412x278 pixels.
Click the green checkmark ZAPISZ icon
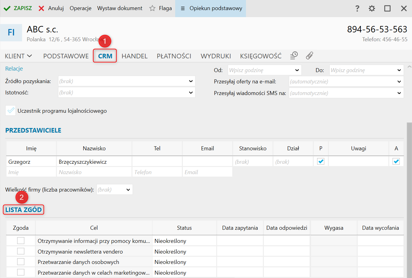[7, 8]
